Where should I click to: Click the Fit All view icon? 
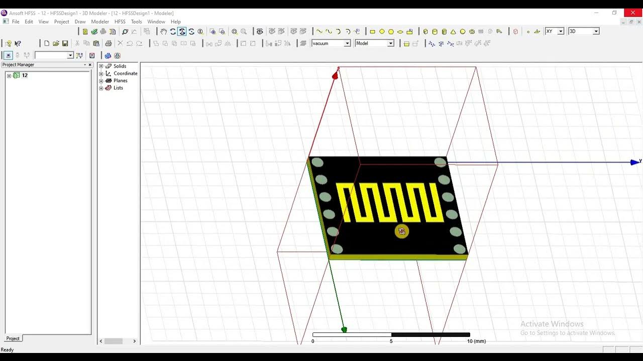pyautogui.click(x=234, y=32)
